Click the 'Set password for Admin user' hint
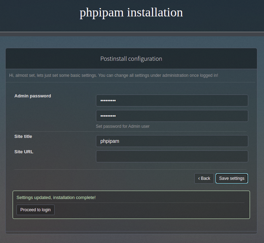This screenshot has width=264, height=243. pyautogui.click(x=123, y=126)
